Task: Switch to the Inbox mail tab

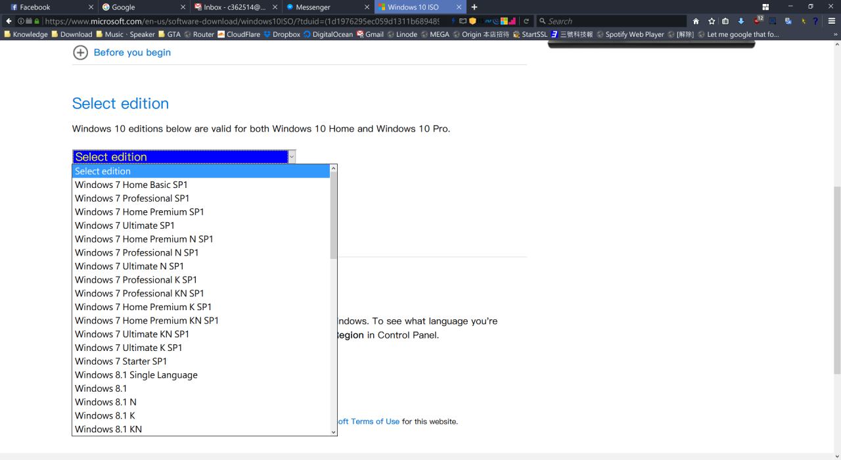Action: click(x=235, y=7)
